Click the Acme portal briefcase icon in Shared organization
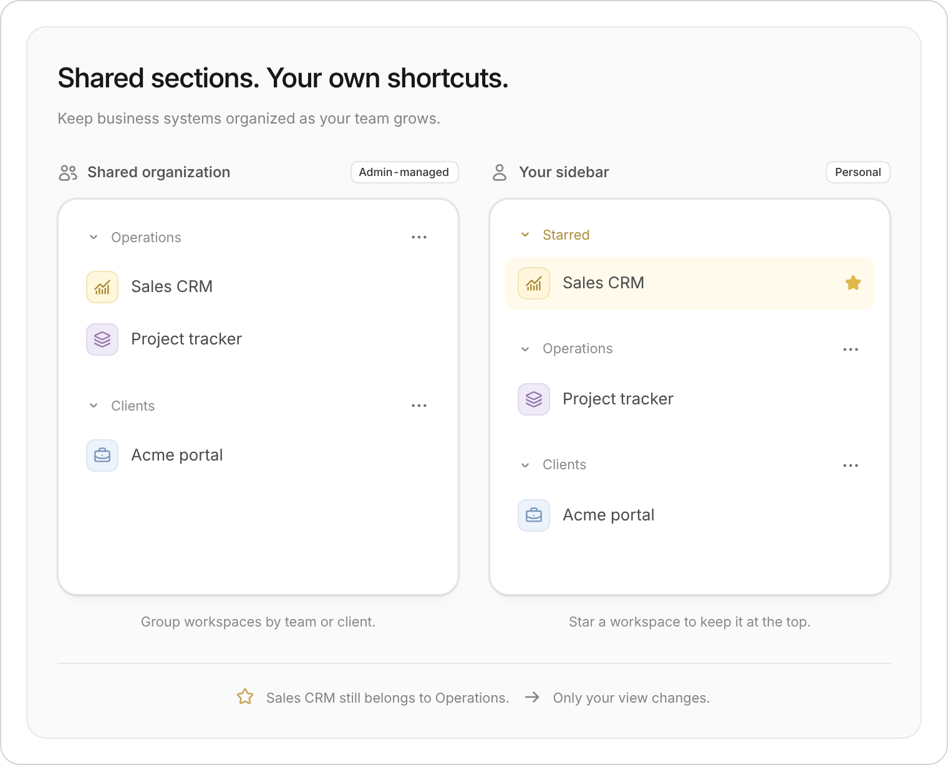The width and height of the screenshot is (948, 765). coord(102,456)
